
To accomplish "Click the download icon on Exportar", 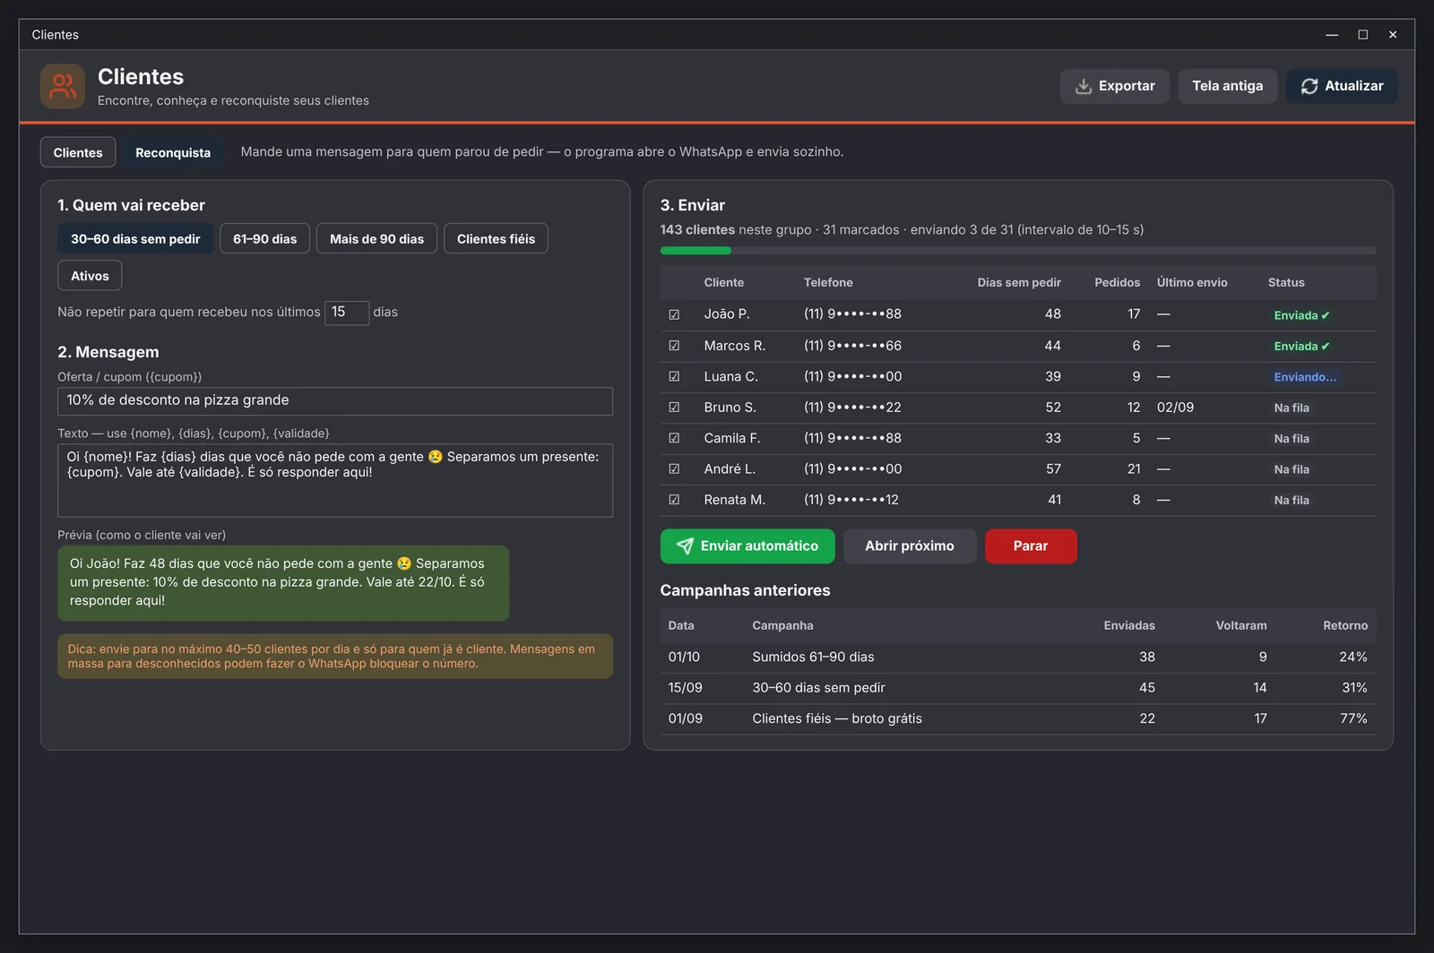I will [1083, 86].
